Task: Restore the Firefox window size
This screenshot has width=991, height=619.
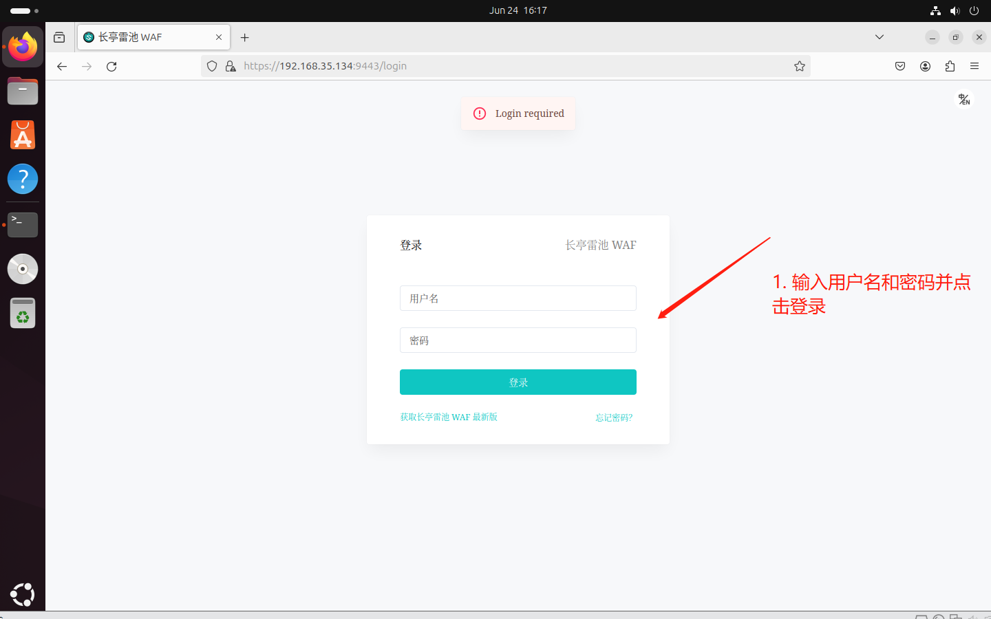Action: tap(956, 37)
